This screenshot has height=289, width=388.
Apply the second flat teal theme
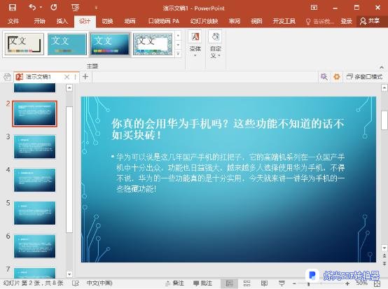[x=67, y=44]
